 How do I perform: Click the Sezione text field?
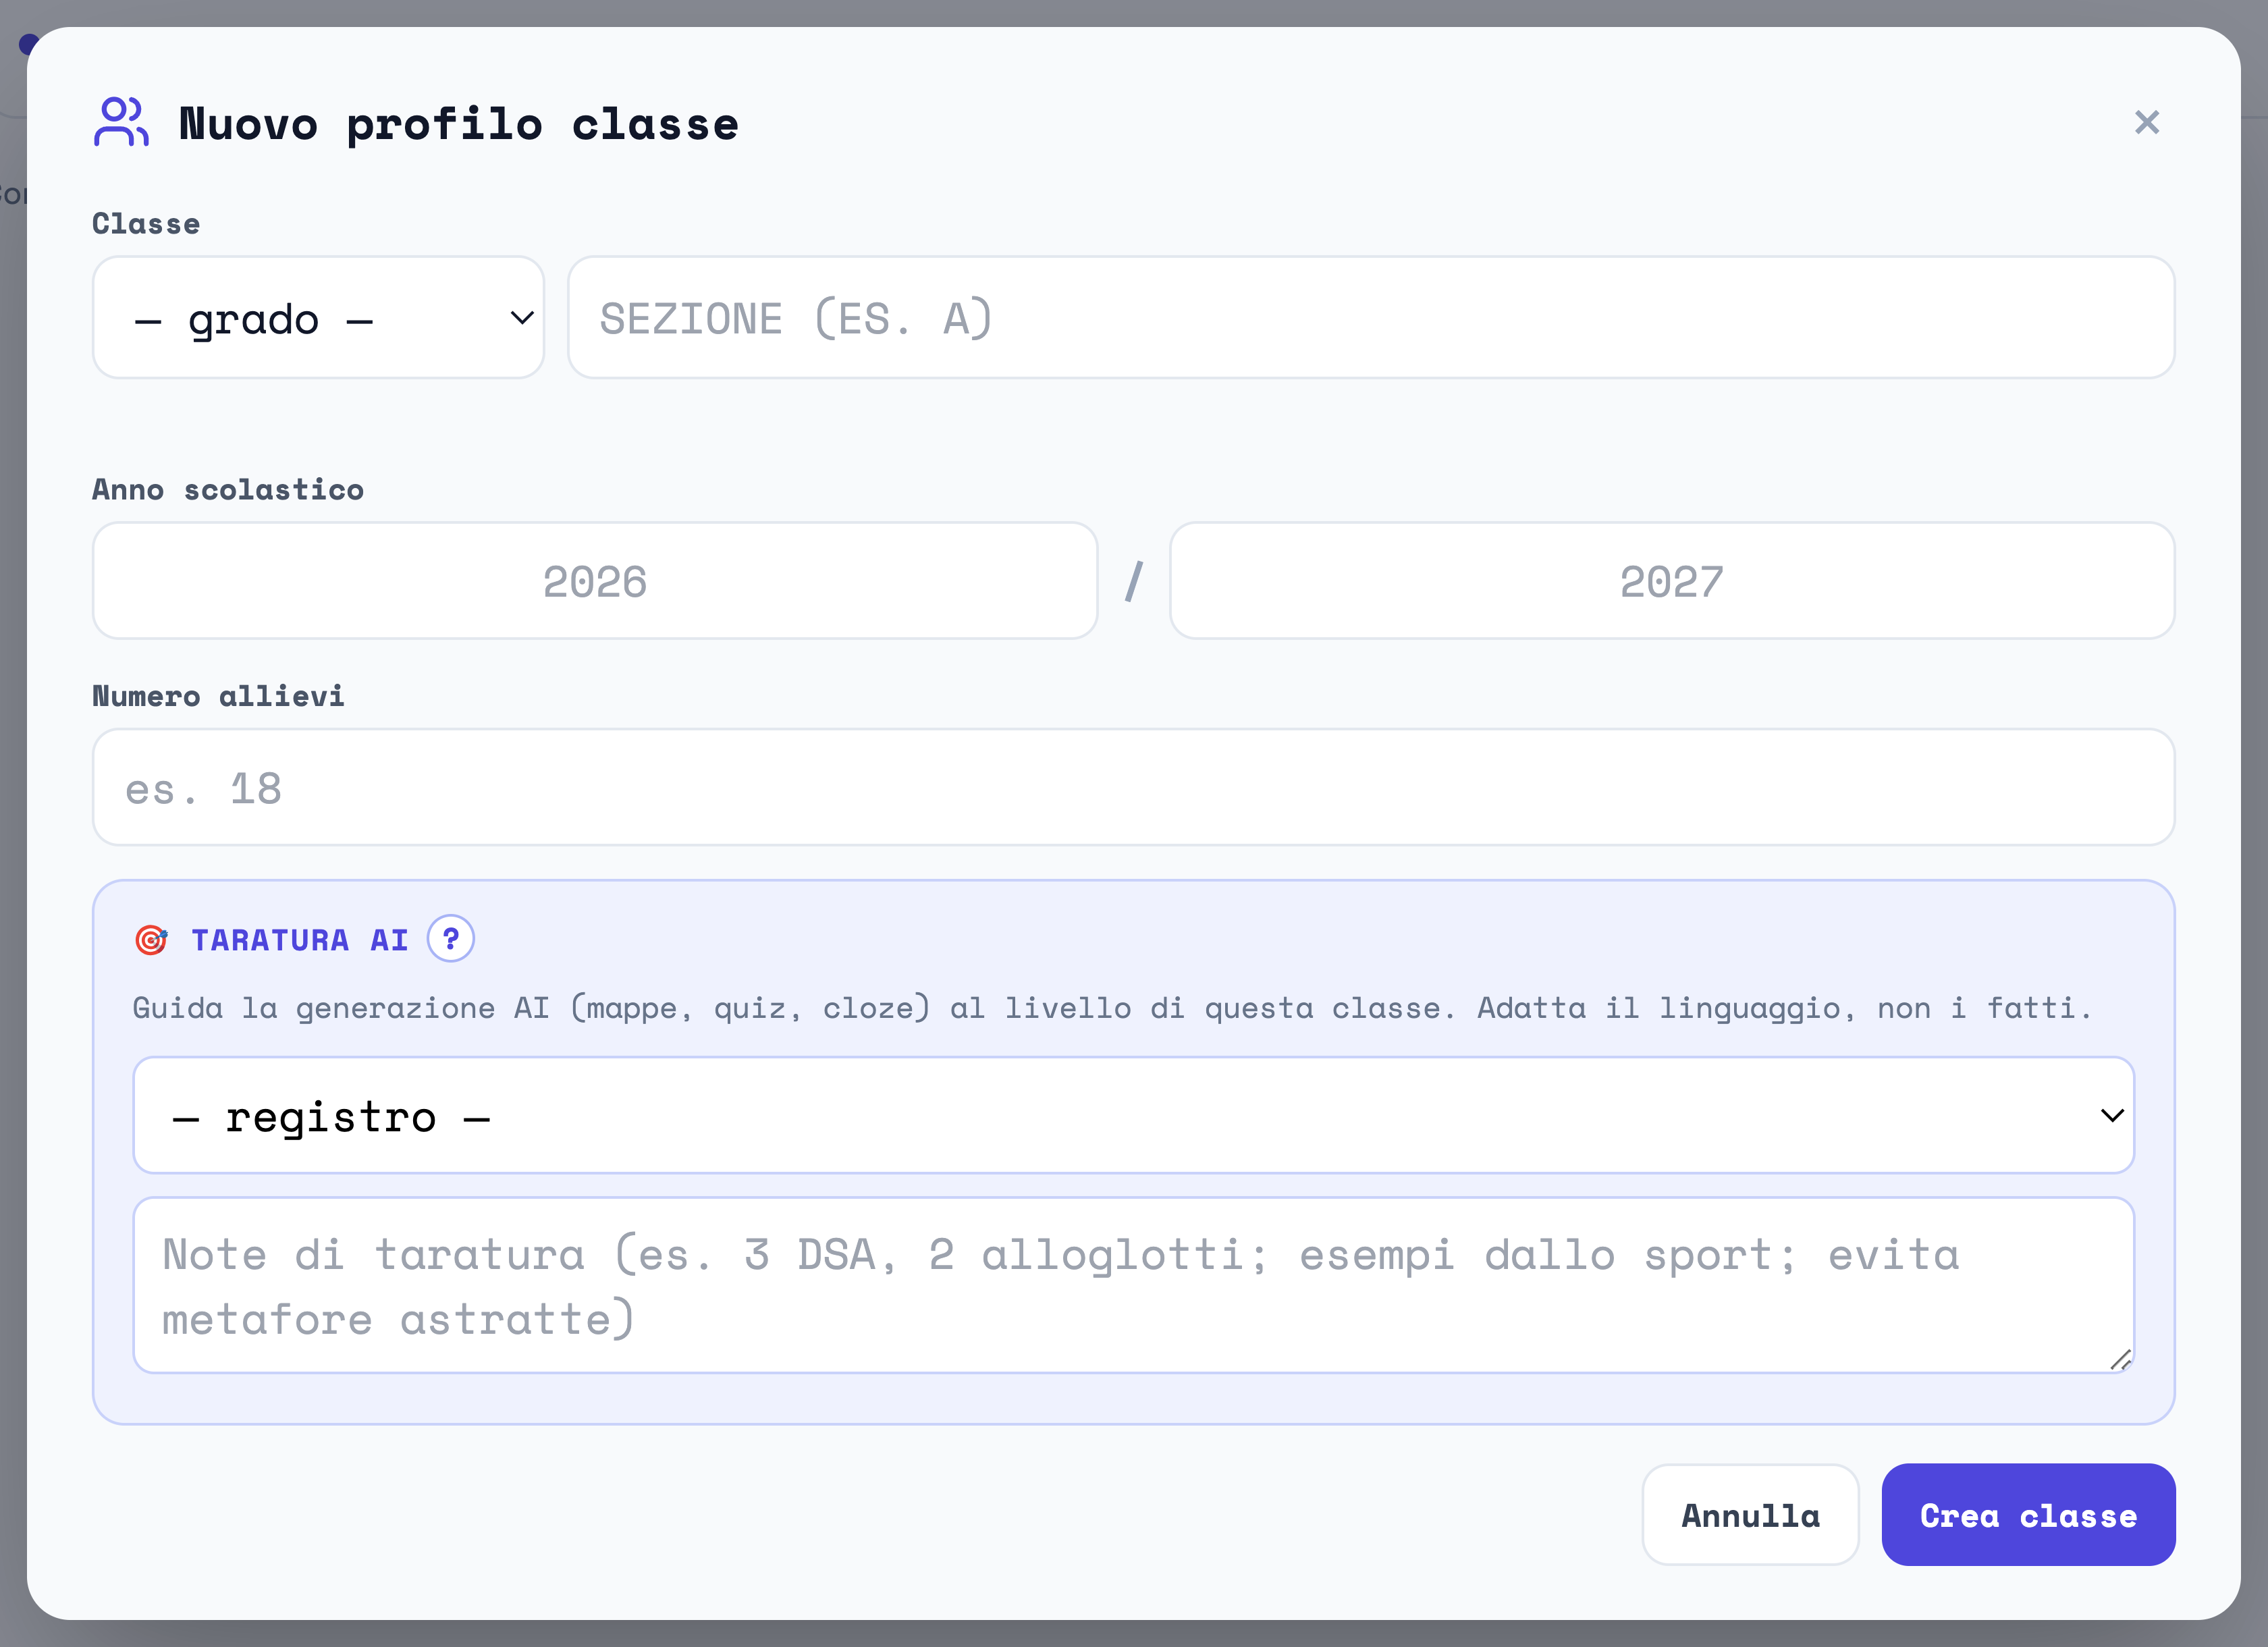point(1371,317)
